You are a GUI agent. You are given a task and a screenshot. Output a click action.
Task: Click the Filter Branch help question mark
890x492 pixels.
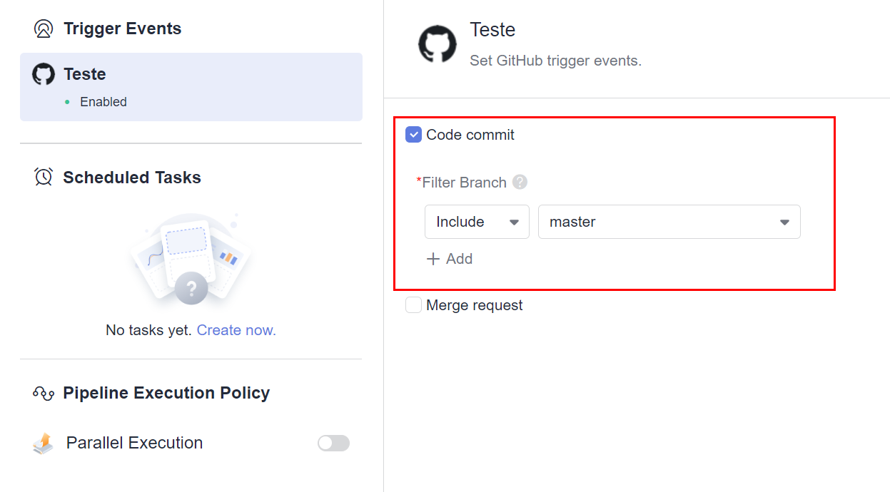point(520,182)
